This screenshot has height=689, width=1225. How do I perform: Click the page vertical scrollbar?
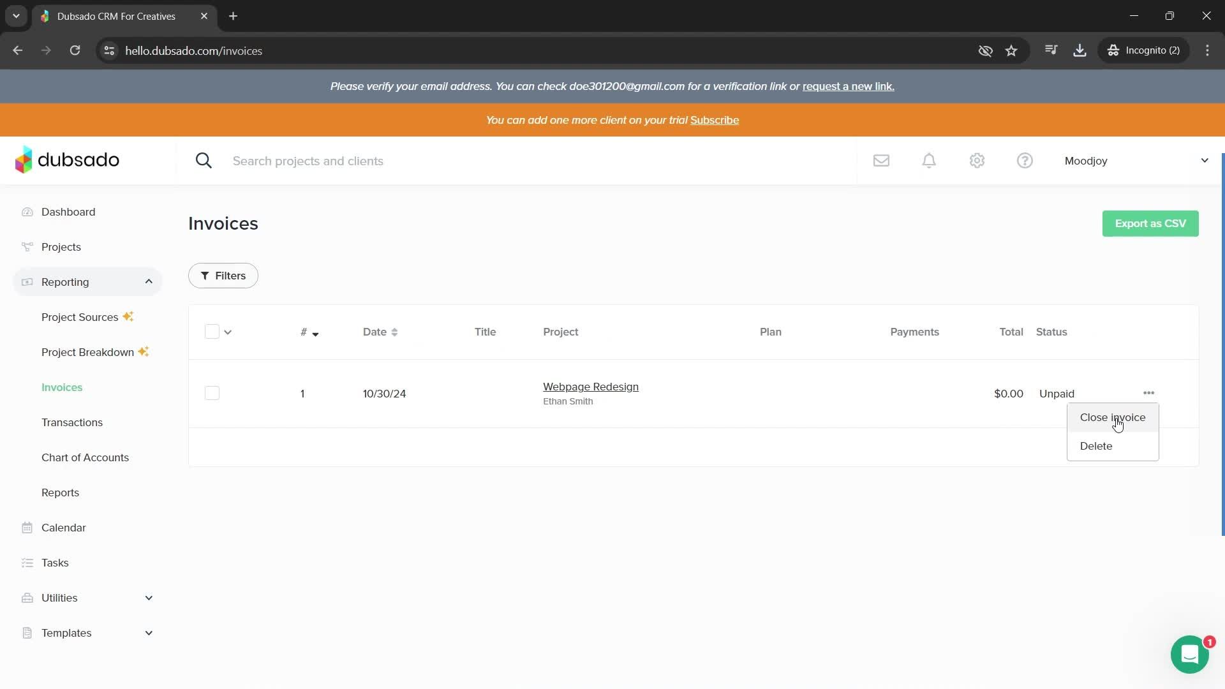1222,344
